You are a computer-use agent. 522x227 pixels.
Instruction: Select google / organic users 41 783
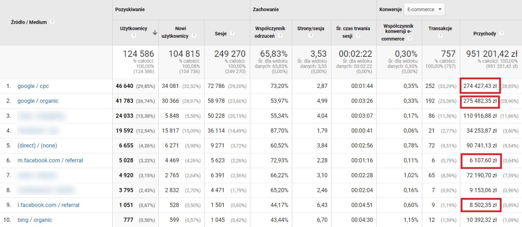124,101
